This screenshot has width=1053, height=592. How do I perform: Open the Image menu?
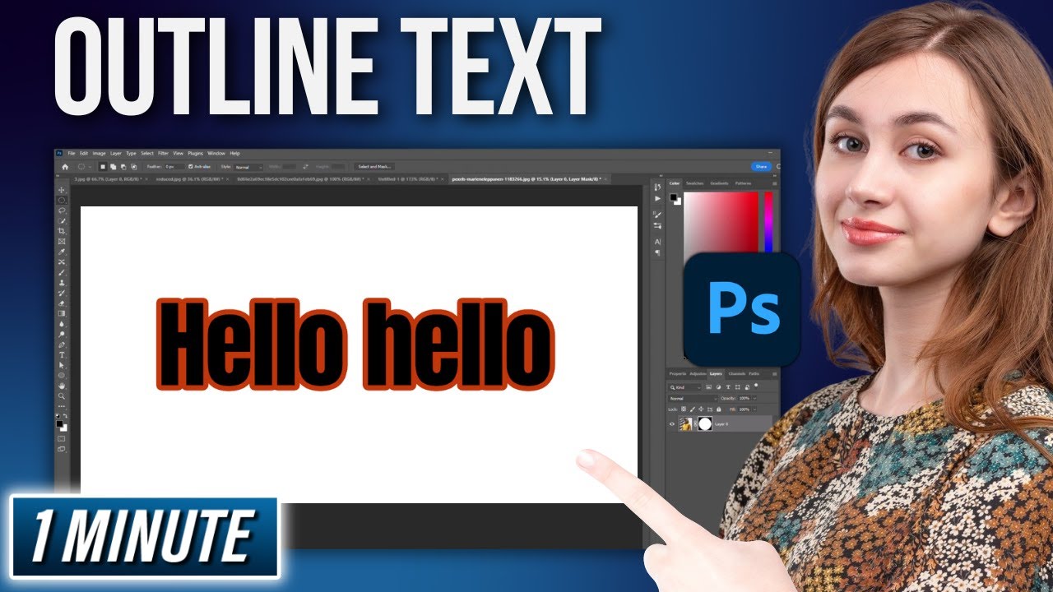pos(99,153)
